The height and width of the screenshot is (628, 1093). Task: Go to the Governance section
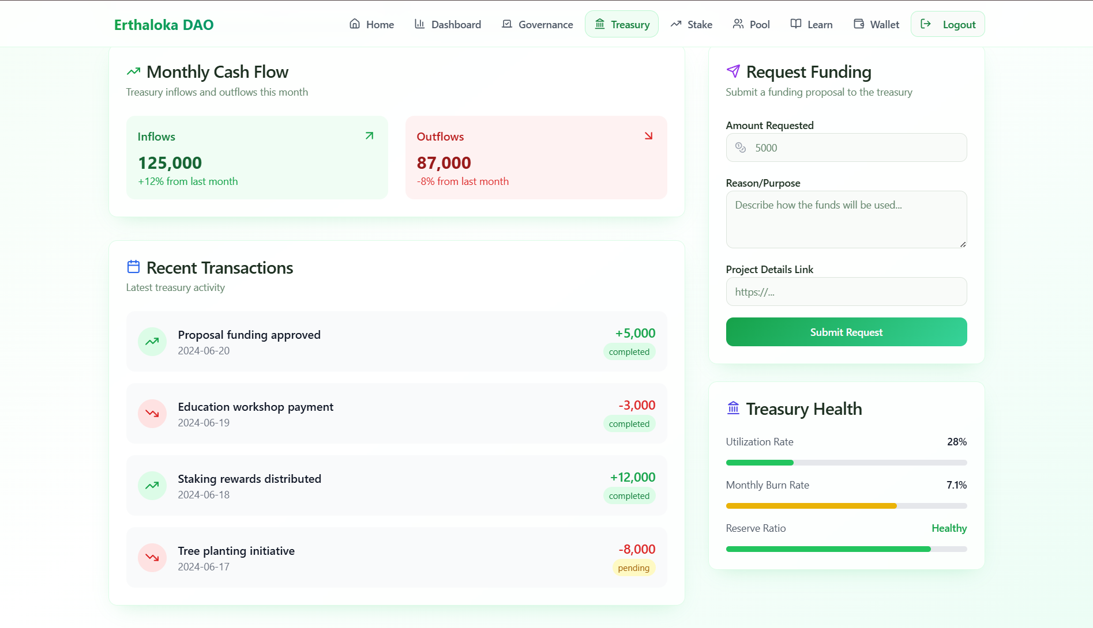coord(537,24)
